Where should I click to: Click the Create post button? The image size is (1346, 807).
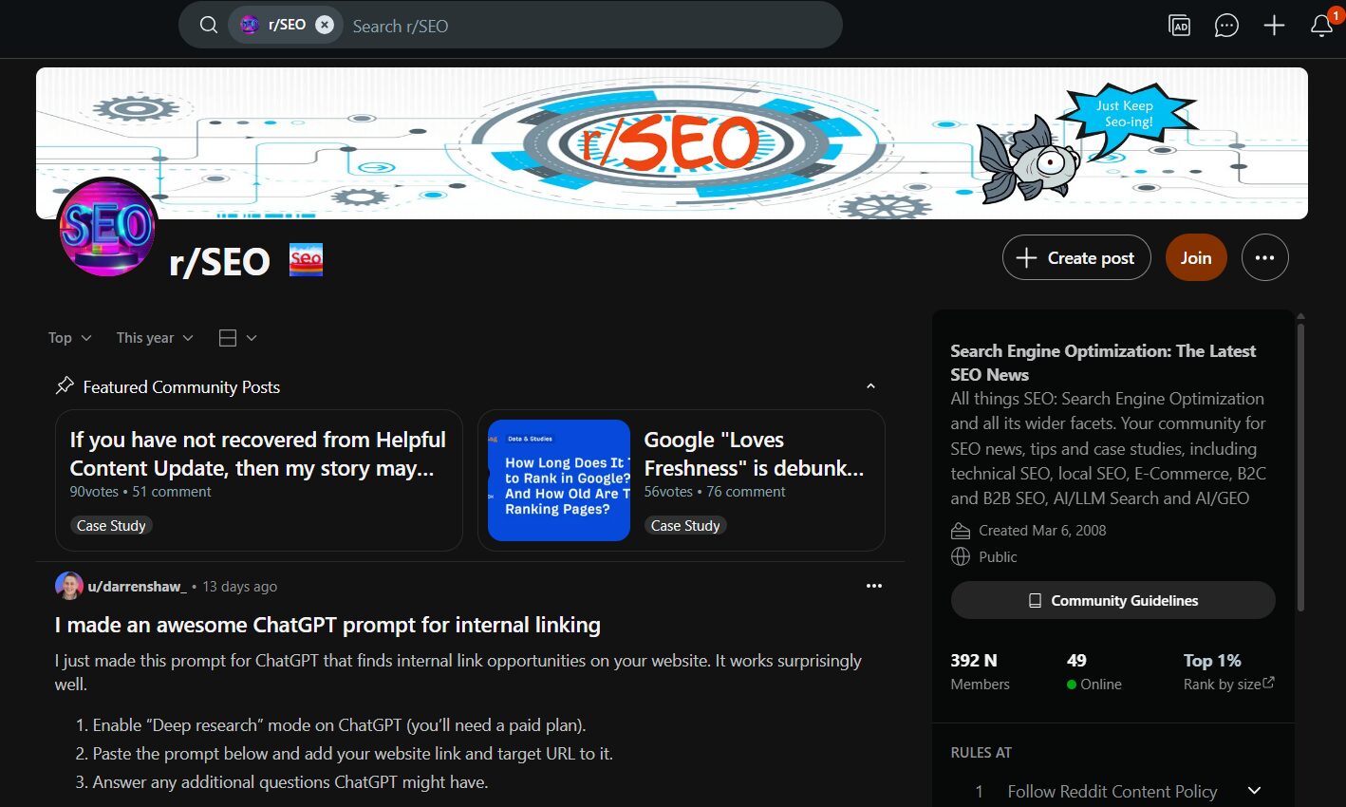point(1076,257)
